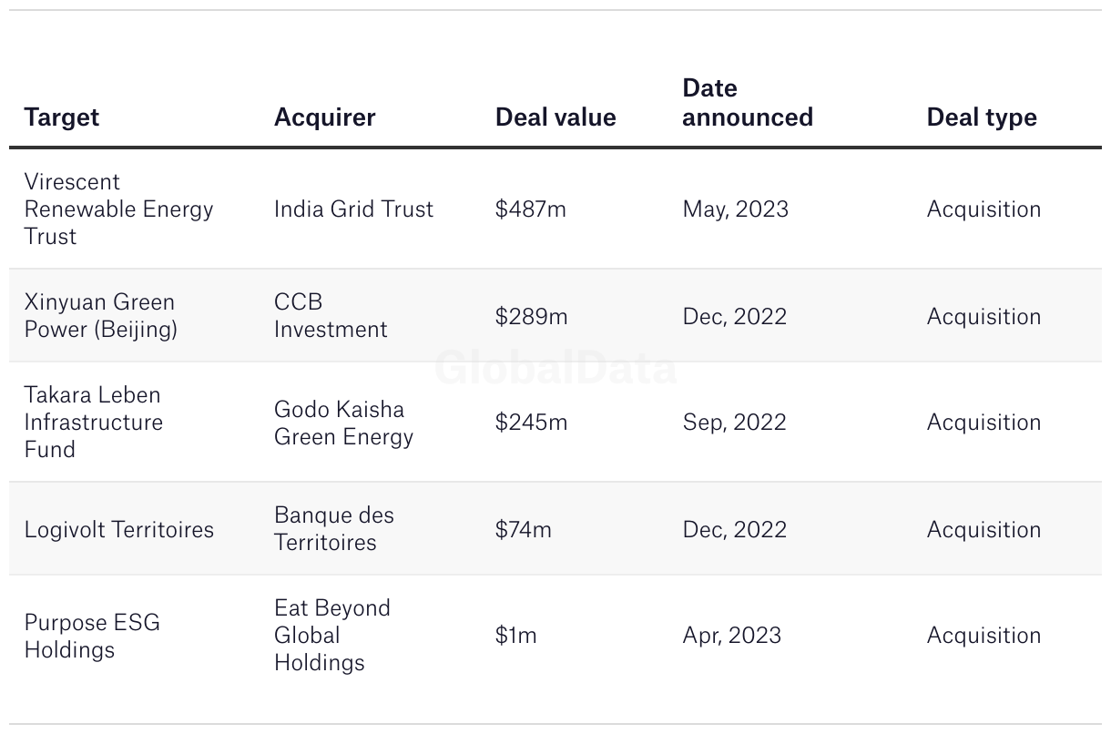Click Eat Beyond Global Holdings acquirer
Viewport: 1111px width, 734px height.
332,635
